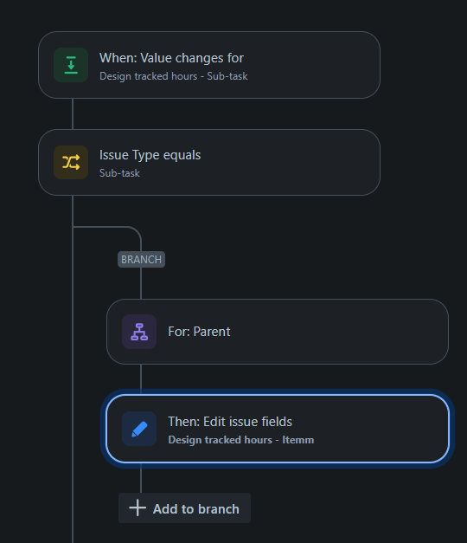Click the green trigger icon for Value changes
Viewport: 467px width, 543px height.
71,65
